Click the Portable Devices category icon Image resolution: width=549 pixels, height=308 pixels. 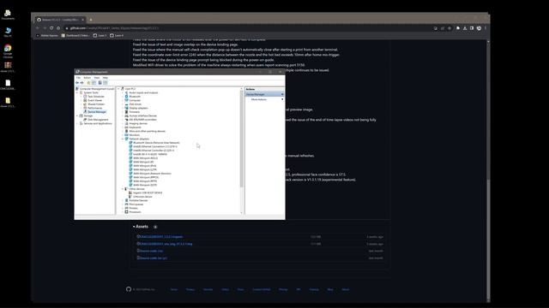coord(127,200)
